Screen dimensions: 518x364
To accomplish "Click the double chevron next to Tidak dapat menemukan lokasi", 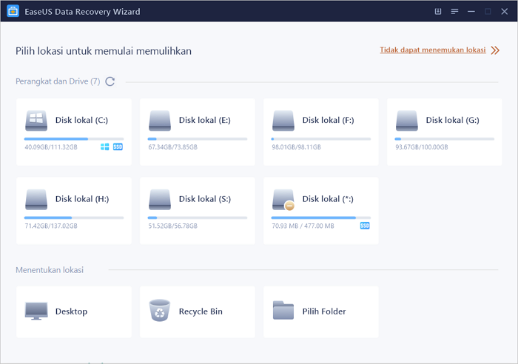I will tap(495, 50).
